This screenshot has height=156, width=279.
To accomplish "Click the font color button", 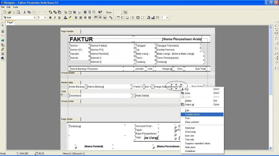I will click(65, 18).
